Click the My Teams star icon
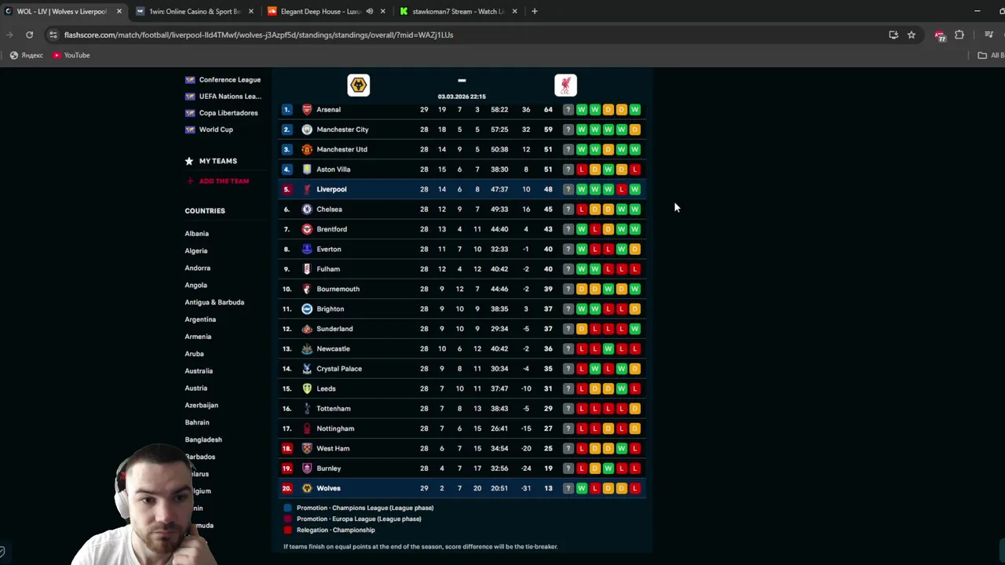This screenshot has width=1005, height=565. (x=189, y=161)
